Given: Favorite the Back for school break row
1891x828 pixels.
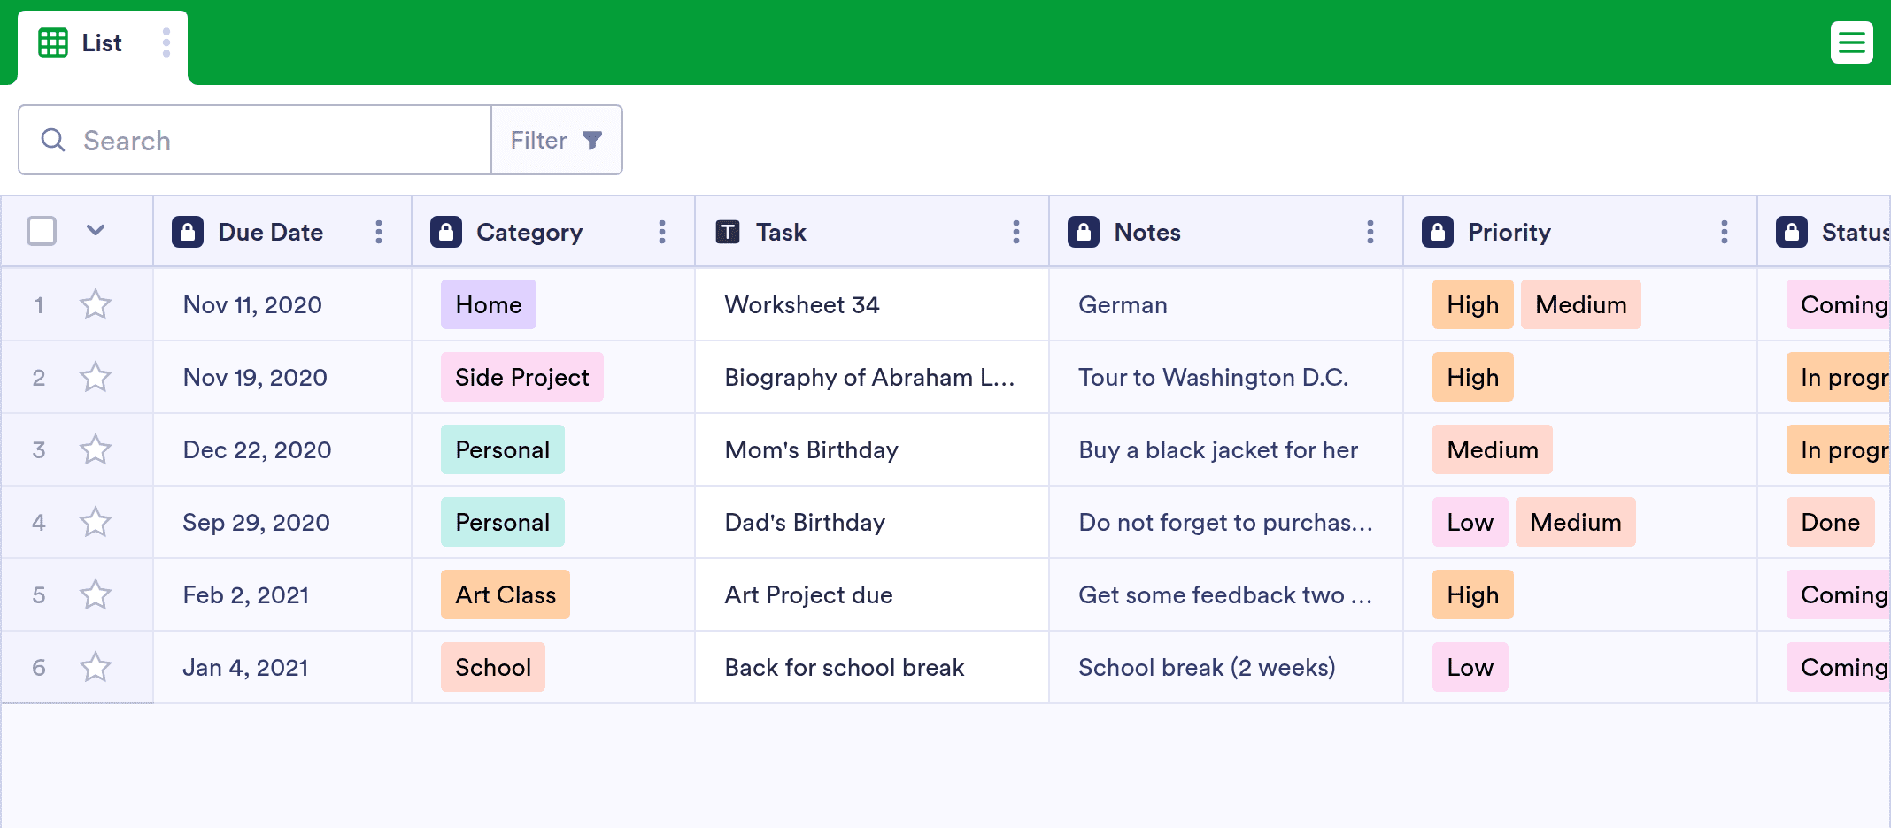Looking at the screenshot, I should [x=96, y=667].
